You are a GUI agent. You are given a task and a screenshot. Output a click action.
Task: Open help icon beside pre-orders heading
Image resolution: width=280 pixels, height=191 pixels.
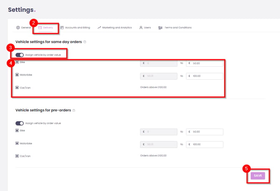pos(74,110)
